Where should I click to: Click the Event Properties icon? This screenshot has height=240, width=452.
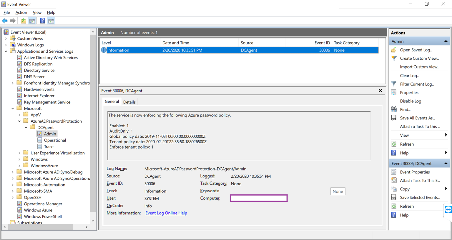point(394,172)
